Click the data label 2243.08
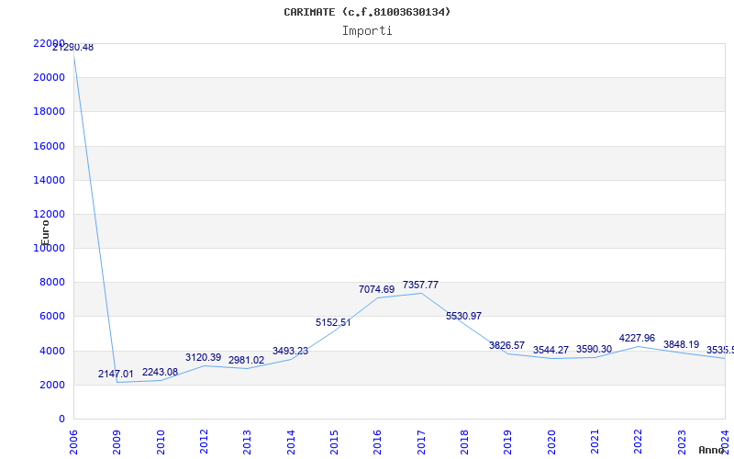734x459 pixels. click(x=160, y=373)
